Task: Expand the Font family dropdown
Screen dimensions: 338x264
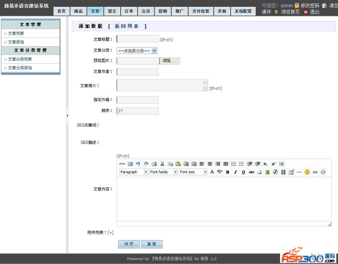Action: point(164,172)
